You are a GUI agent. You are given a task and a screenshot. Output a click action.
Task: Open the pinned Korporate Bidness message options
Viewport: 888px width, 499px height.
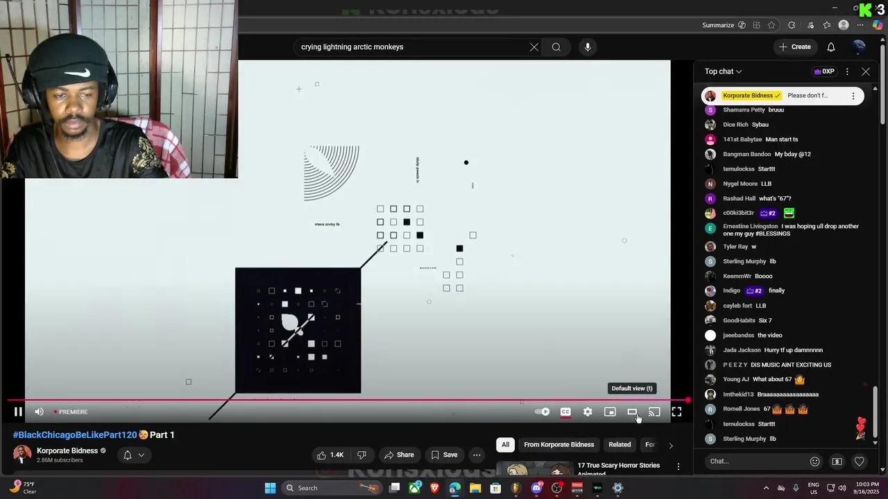tap(853, 96)
